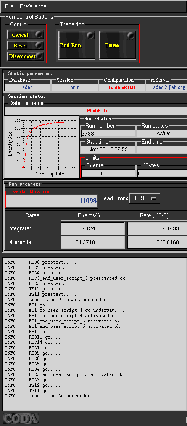This screenshot has width=187, height=426.
Task: Expand the Read From ER1 dropdown
Action: [145, 198]
